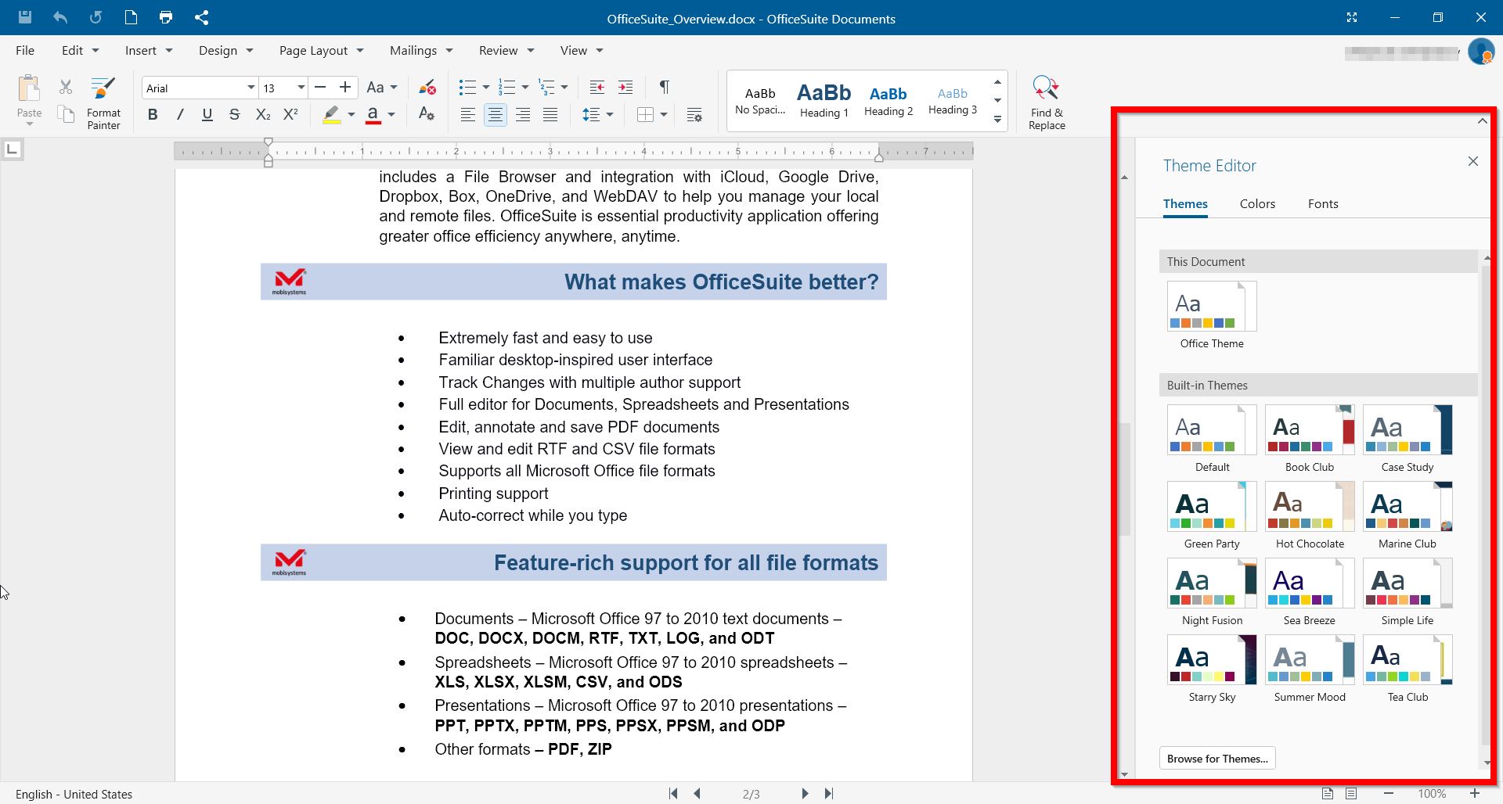
Task: Apply the red font color
Action: (373, 115)
